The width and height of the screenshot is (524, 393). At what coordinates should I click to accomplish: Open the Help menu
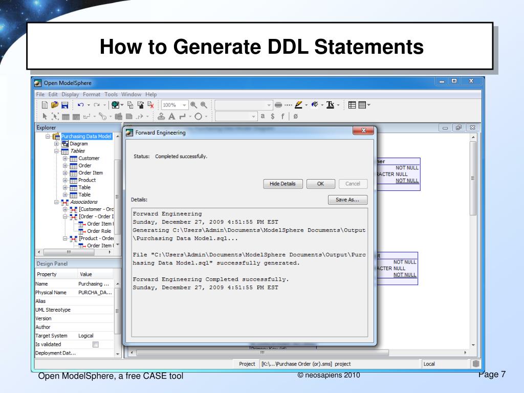click(x=151, y=95)
